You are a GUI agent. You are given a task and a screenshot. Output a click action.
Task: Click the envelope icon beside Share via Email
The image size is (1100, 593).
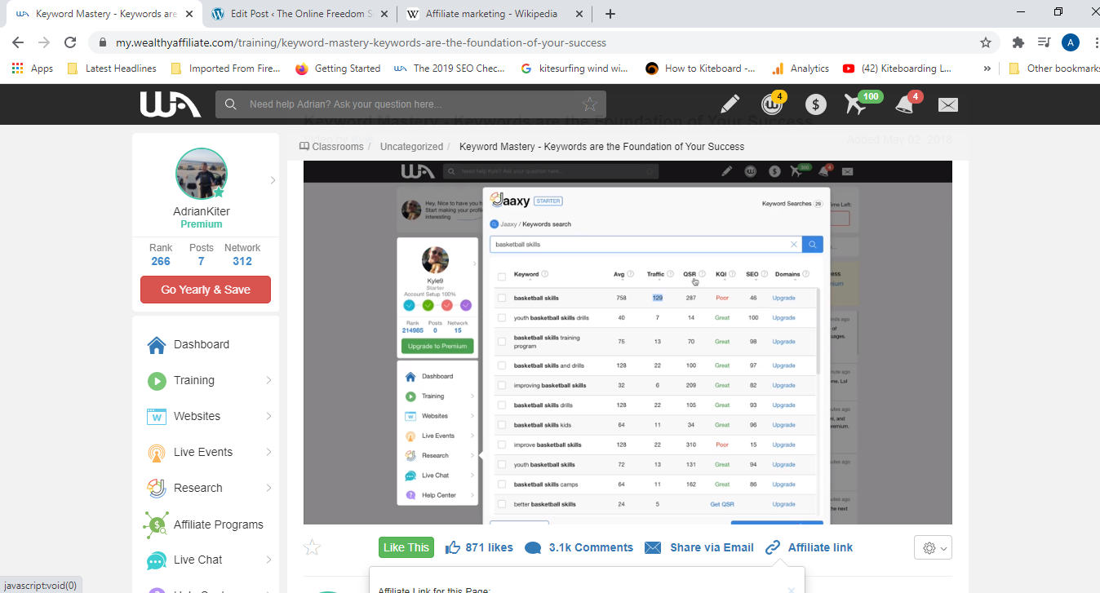(x=653, y=547)
